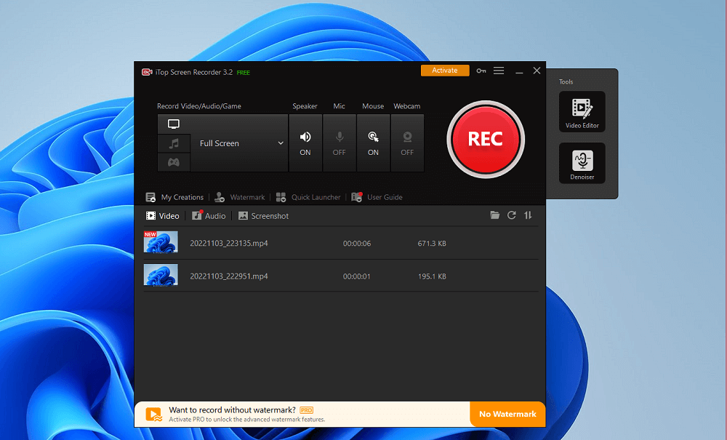This screenshot has height=440, width=727.
Task: Close the iTop Screen Recorder window
Action: point(537,71)
